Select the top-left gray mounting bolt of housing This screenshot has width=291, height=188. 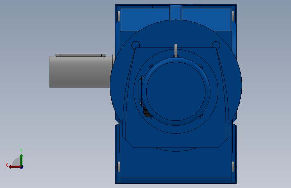click(x=119, y=16)
